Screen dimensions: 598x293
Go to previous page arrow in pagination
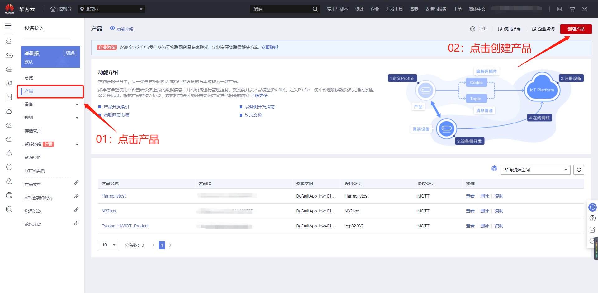[154, 245]
